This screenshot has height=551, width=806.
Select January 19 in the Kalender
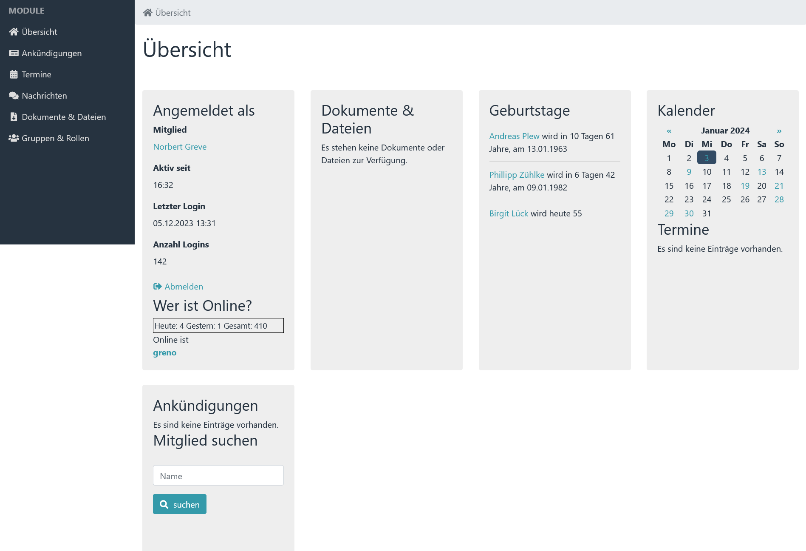(x=745, y=186)
